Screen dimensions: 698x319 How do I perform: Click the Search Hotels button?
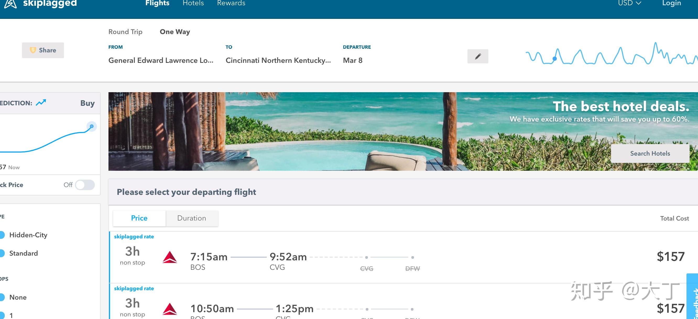coord(650,153)
